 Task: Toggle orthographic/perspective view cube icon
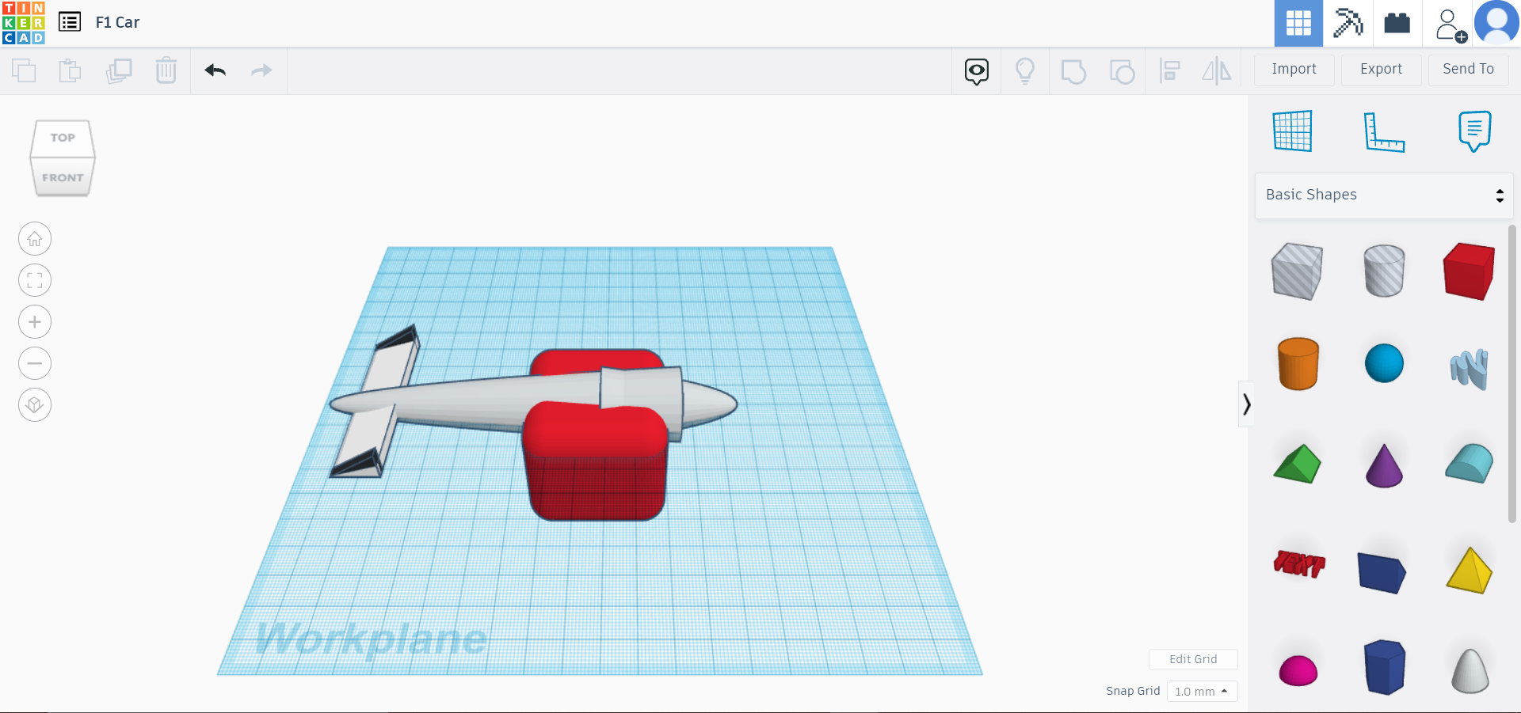click(35, 405)
